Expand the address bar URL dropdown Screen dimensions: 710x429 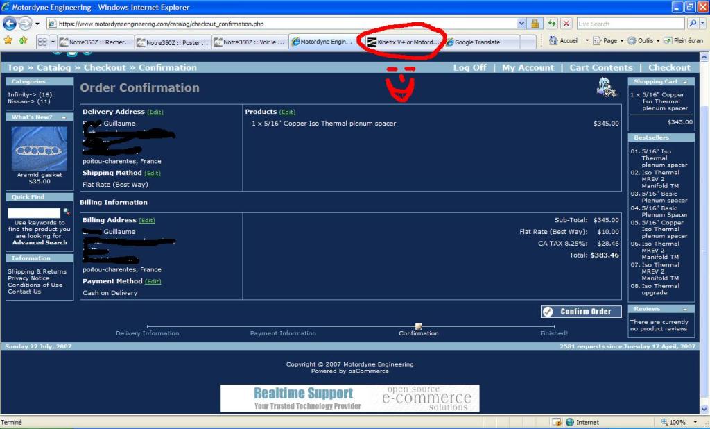[x=521, y=24]
